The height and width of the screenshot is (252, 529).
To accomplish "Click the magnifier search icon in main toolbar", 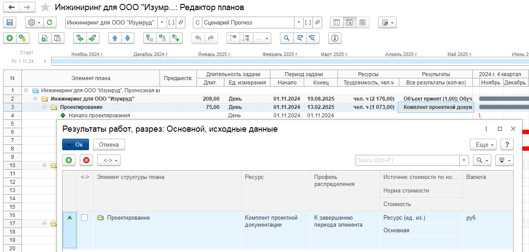I will click(287, 38).
